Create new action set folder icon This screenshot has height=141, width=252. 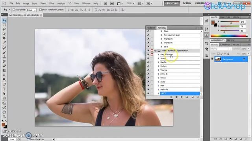(187, 97)
